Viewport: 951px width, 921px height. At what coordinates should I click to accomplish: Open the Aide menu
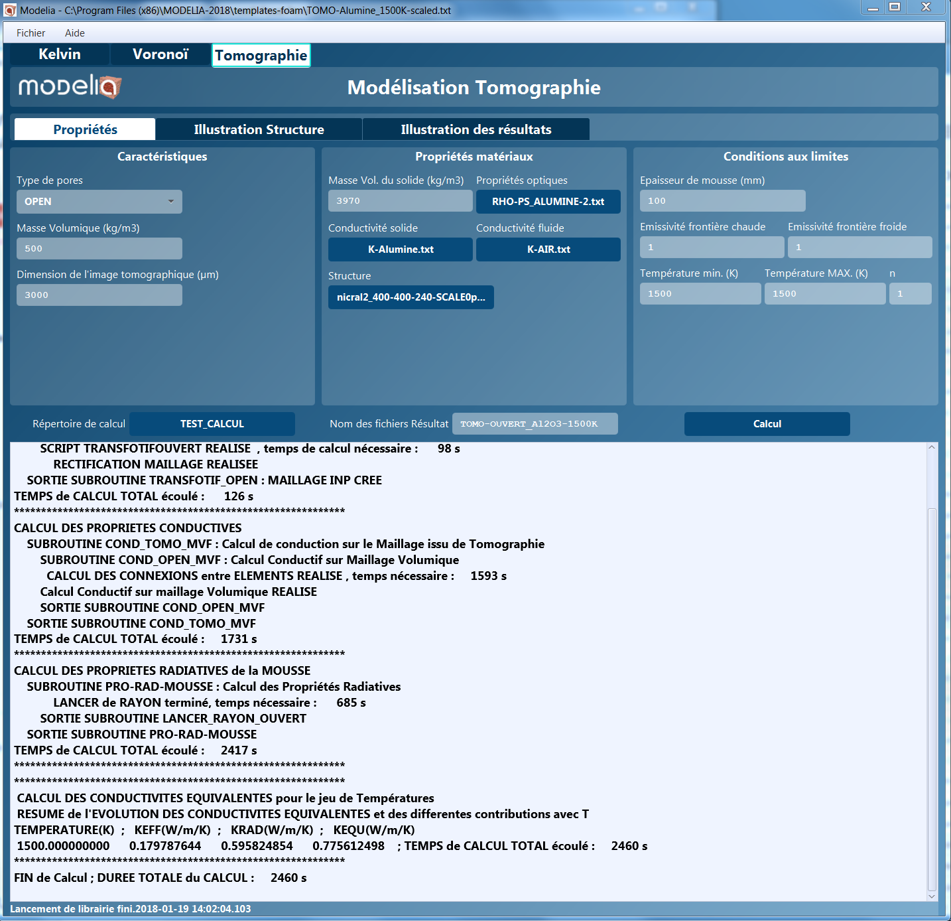tap(75, 33)
